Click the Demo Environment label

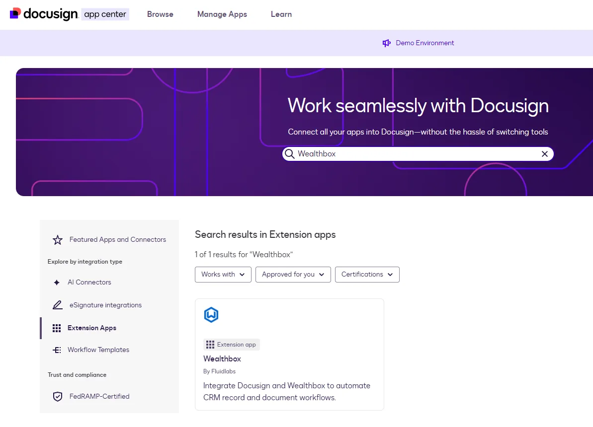click(x=424, y=43)
